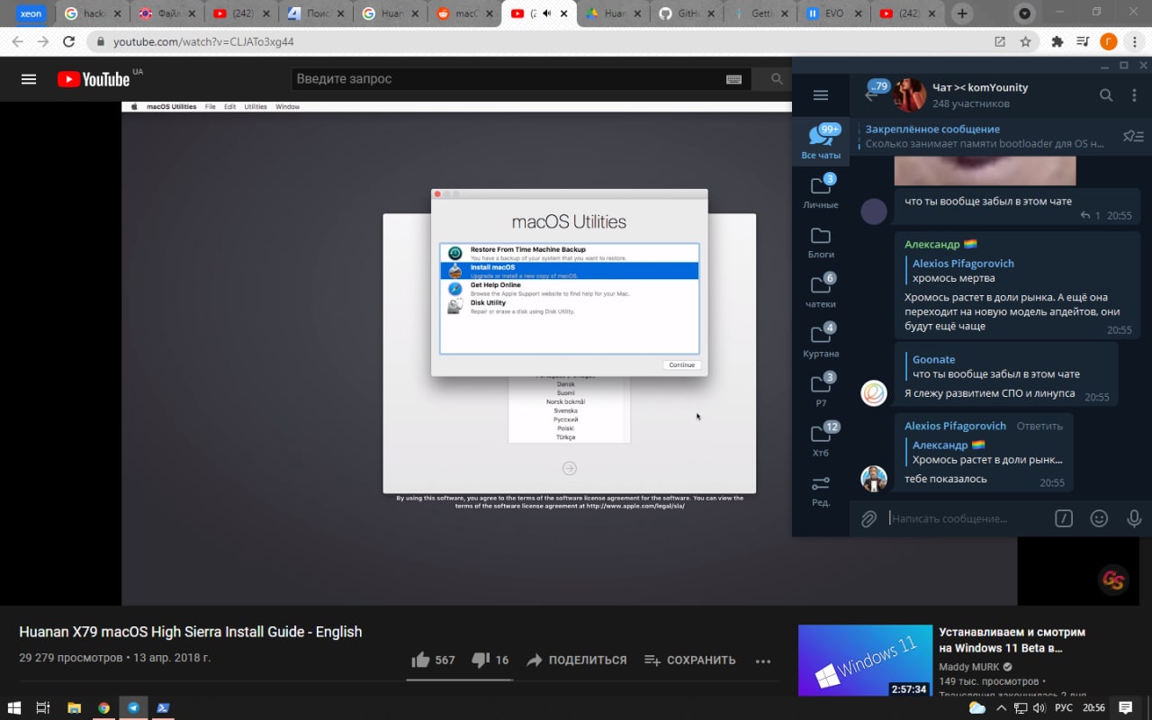Bookmark this page with the star

pyautogui.click(x=1025, y=41)
